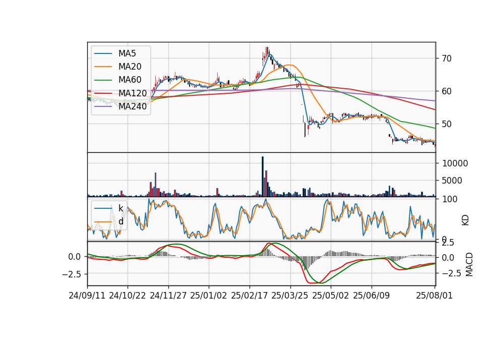
Task: Click the 25/01/02 date axis label
Action: pyautogui.click(x=209, y=296)
